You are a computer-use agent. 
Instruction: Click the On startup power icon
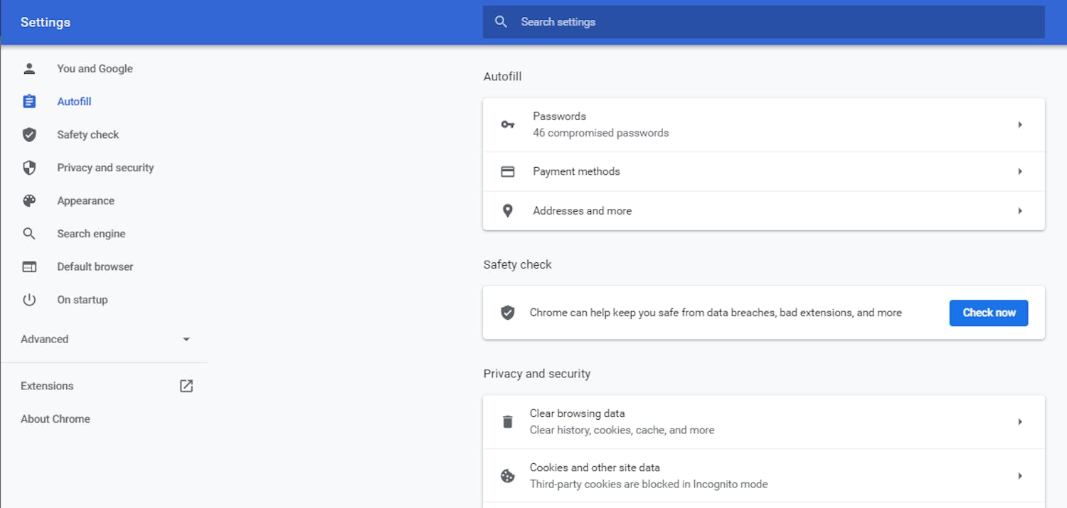tap(29, 299)
